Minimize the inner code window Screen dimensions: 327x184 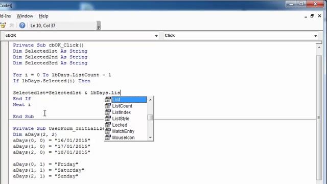click(306, 16)
